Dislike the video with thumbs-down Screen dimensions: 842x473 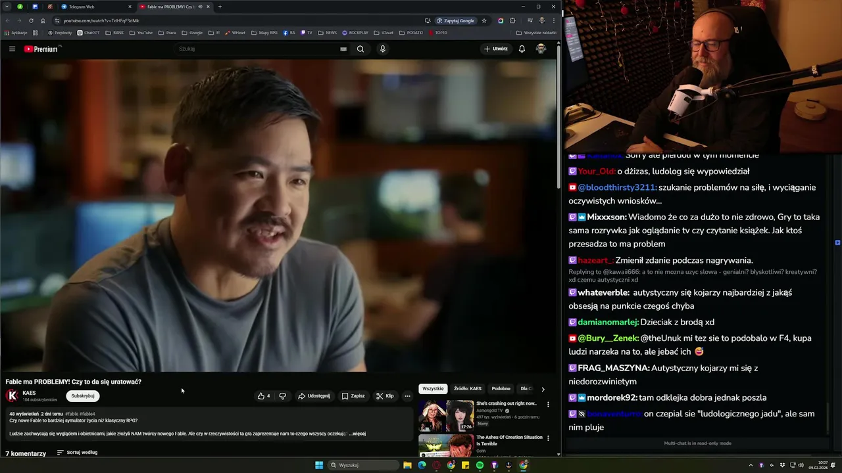283,396
